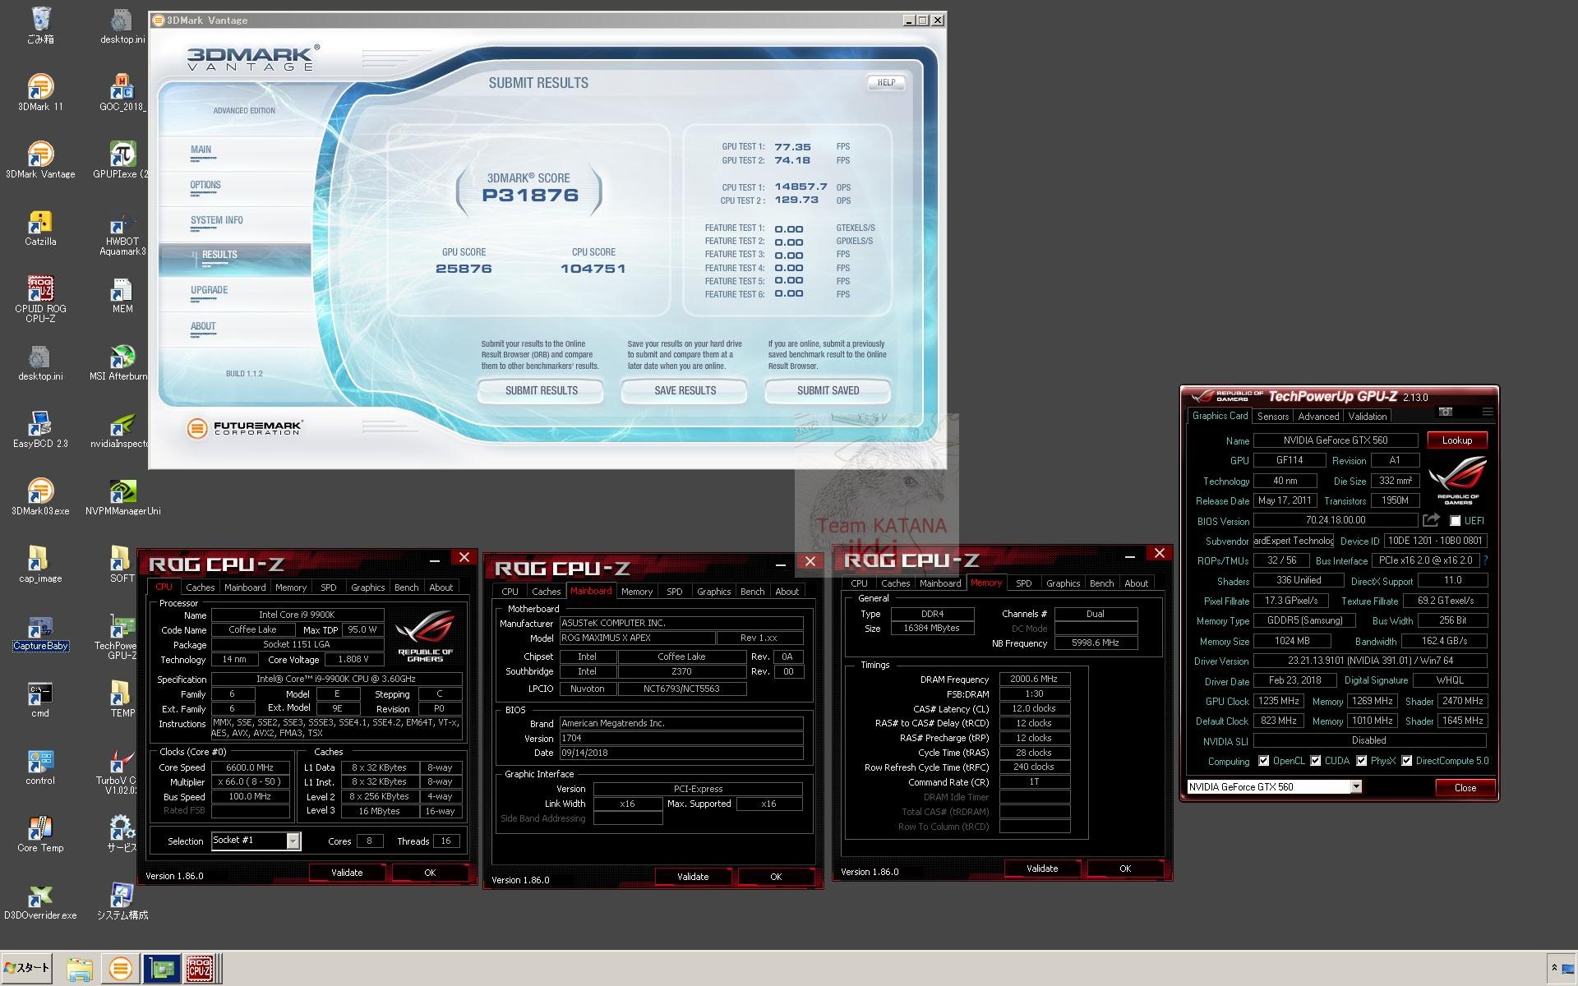Click Validate in the Memory CPU-Z window
This screenshot has width=1578, height=986.
1041,869
